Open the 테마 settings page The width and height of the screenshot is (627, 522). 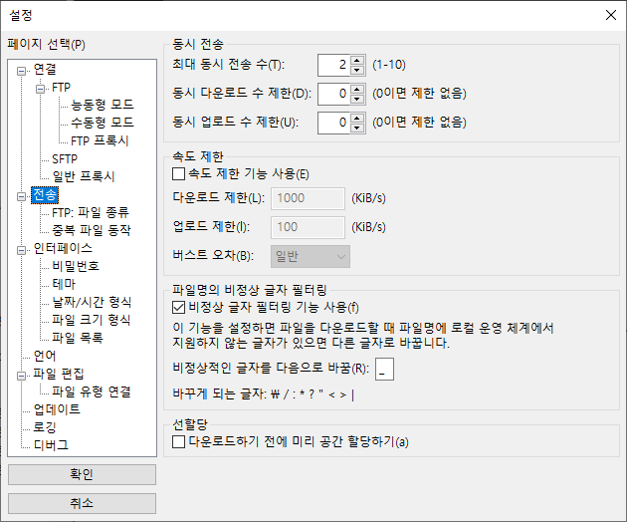(x=64, y=284)
